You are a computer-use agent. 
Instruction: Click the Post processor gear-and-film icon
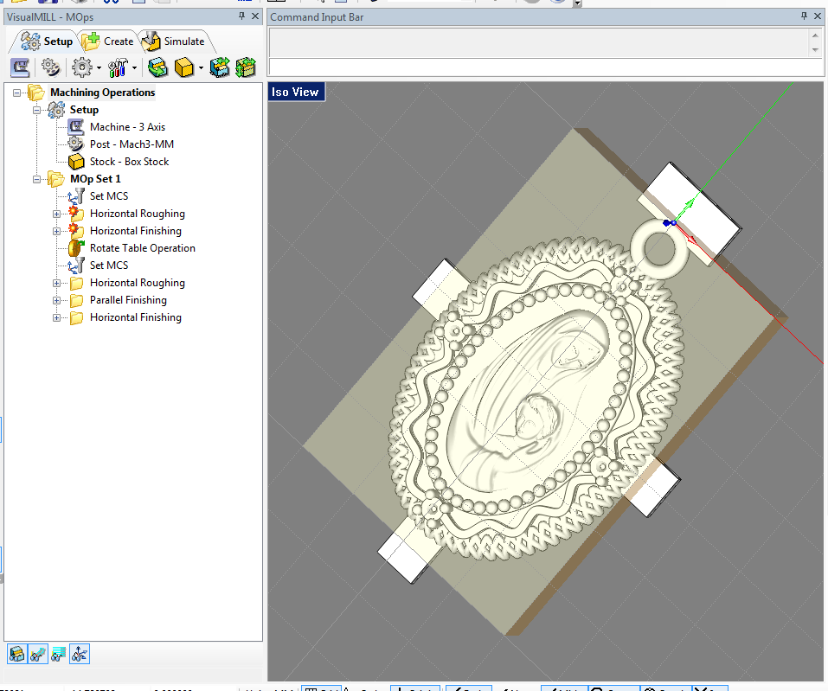pos(50,67)
